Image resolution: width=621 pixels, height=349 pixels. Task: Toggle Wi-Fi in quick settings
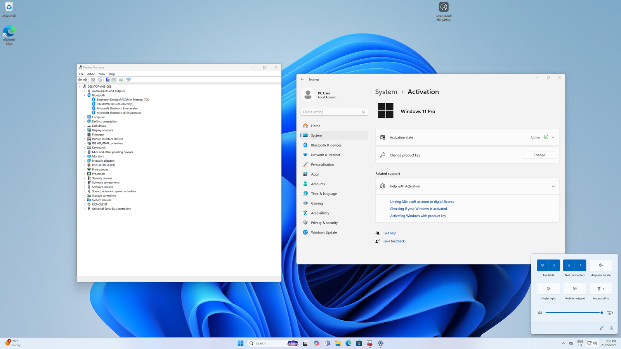pyautogui.click(x=543, y=265)
